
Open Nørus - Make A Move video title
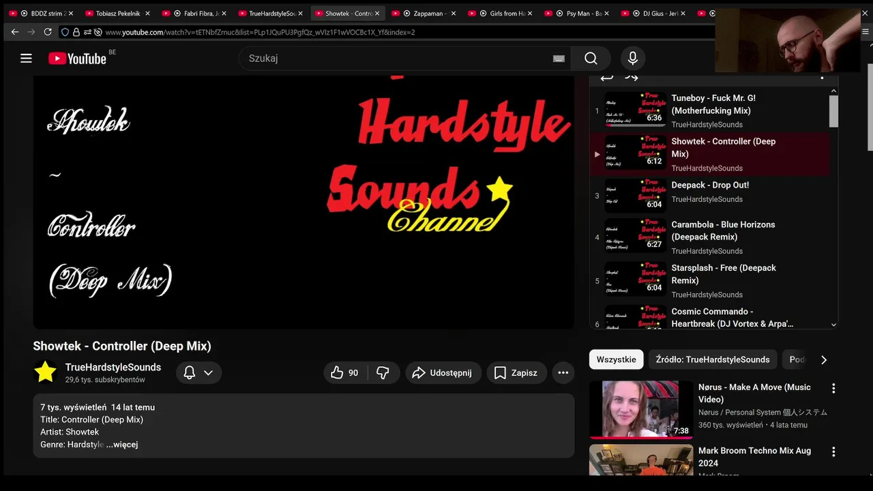coord(754,393)
